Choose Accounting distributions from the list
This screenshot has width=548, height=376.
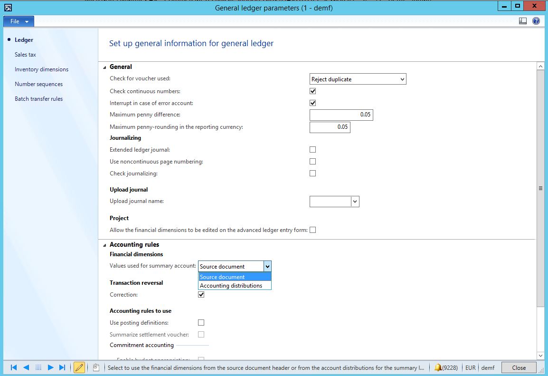pos(231,286)
